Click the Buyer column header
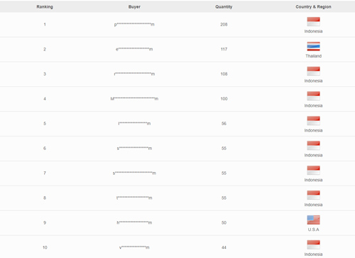Screen dimensions: 355x258 134,6
